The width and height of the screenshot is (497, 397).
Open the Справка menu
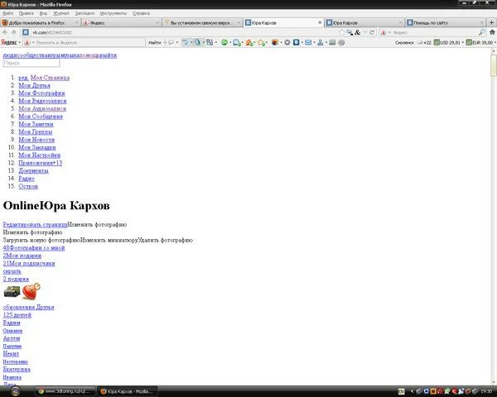[x=141, y=13]
